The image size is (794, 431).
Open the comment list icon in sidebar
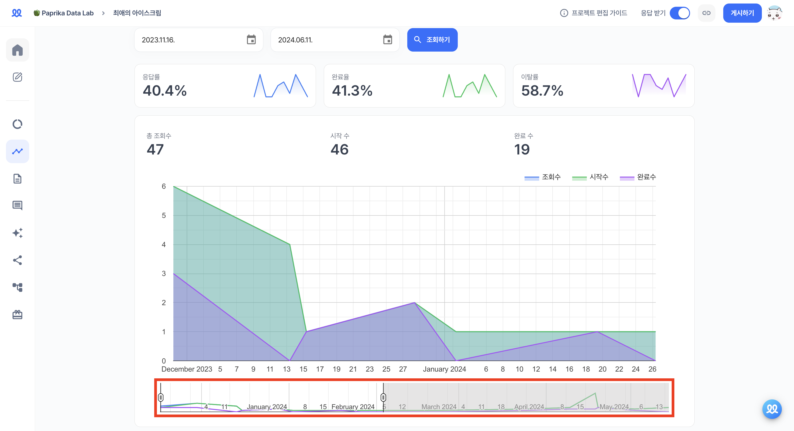(17, 206)
